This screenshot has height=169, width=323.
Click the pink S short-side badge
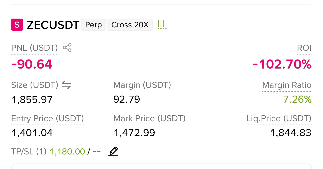17,25
